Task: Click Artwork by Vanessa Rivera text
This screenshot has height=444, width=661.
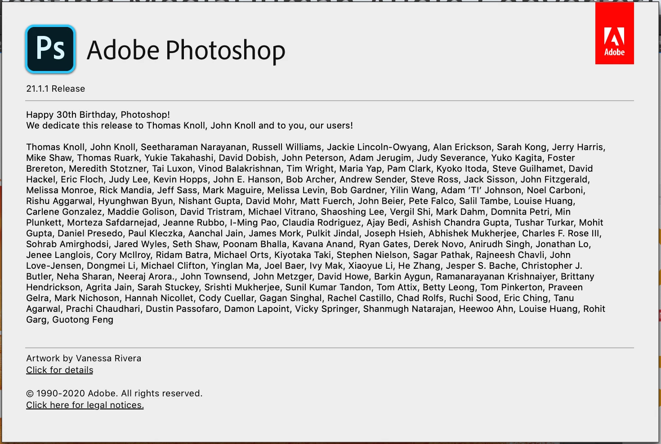Action: coord(84,358)
